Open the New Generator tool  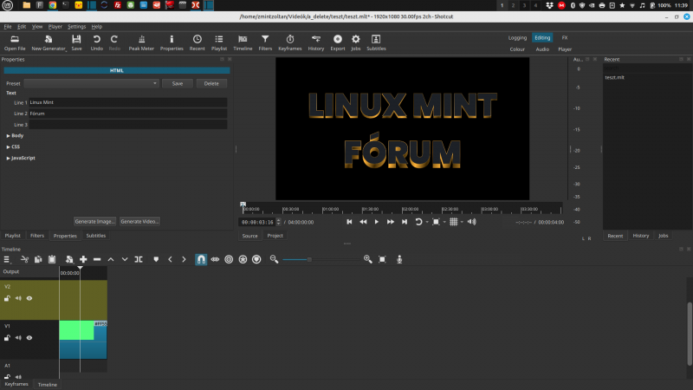(49, 42)
